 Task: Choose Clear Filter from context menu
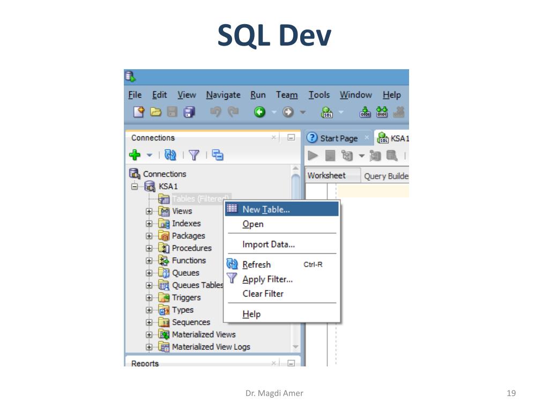pyautogui.click(x=282, y=293)
